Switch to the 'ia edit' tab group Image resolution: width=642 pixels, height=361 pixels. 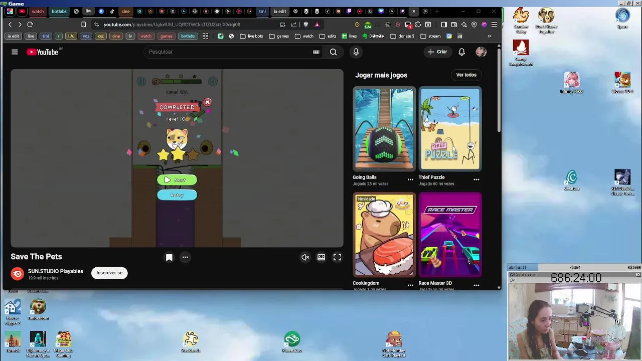280,11
